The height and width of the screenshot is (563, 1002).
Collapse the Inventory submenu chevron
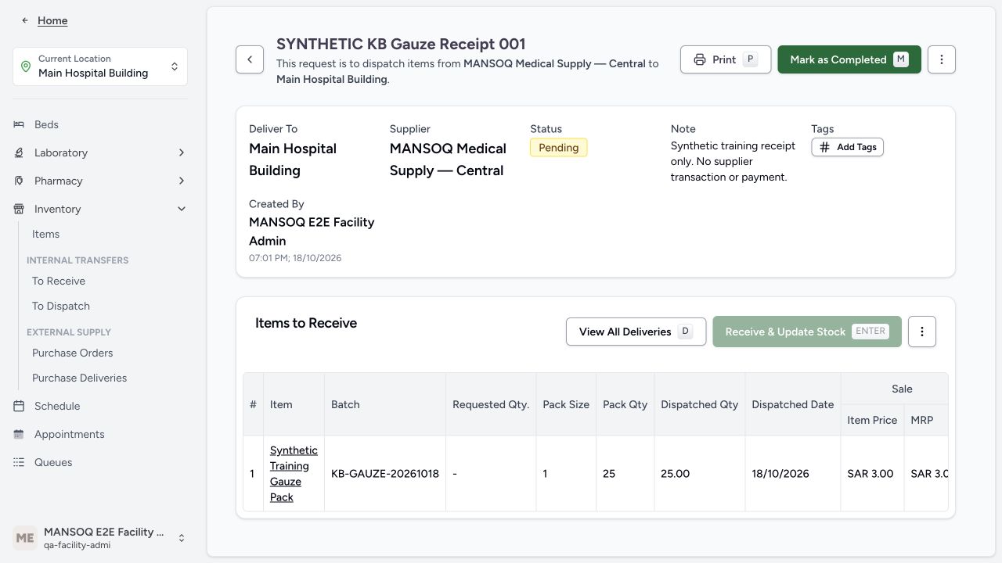tap(182, 209)
